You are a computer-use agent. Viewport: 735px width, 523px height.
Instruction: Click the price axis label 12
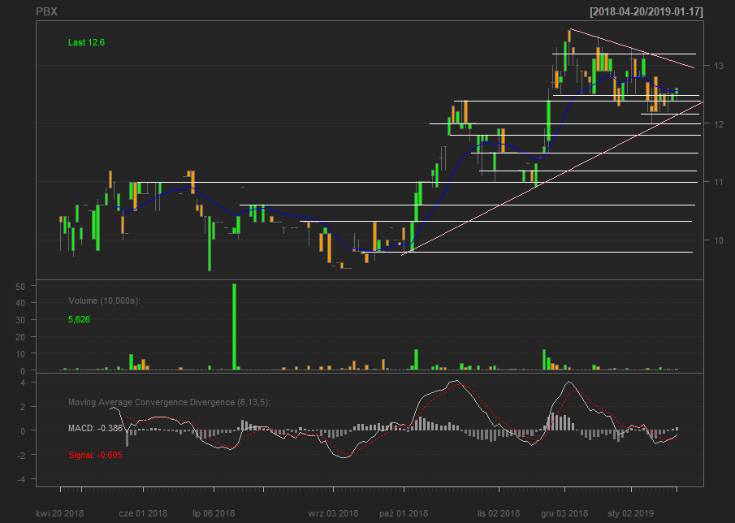point(719,124)
